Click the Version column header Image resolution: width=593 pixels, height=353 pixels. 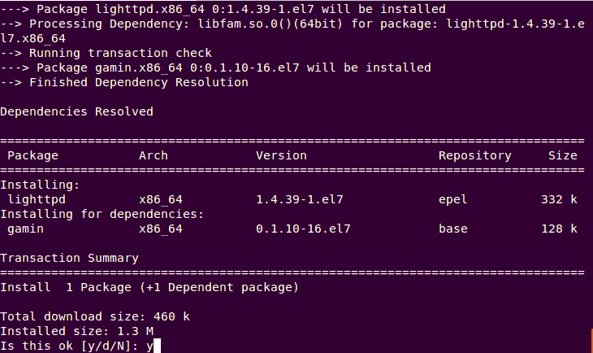(x=281, y=155)
